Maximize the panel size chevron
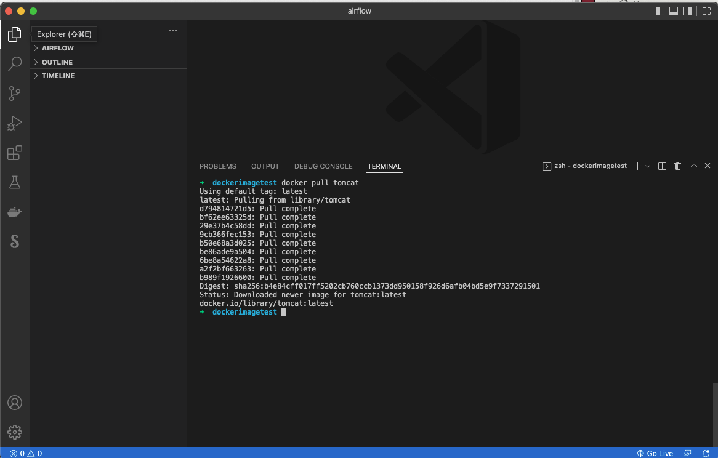The width and height of the screenshot is (718, 458). pos(694,166)
